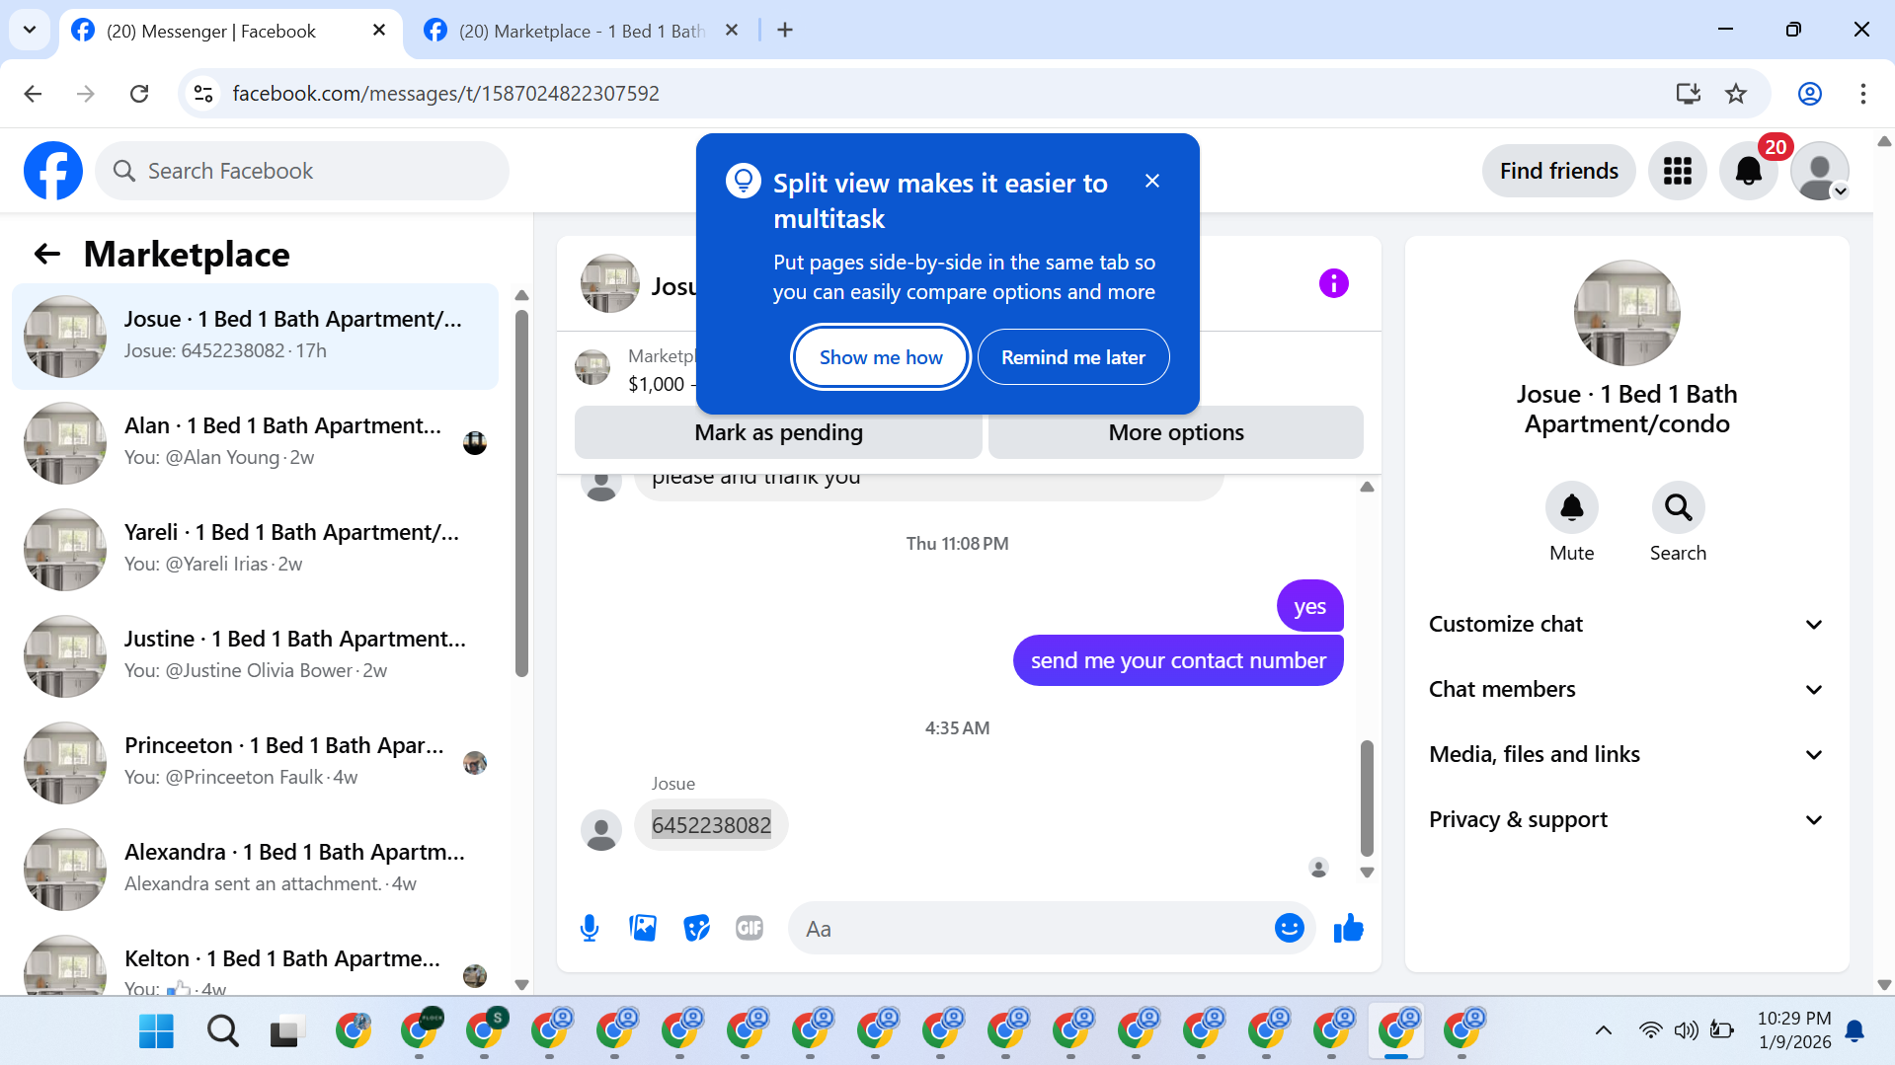Open conversation information purple icon
This screenshot has width=1895, height=1065.
pyautogui.click(x=1333, y=283)
